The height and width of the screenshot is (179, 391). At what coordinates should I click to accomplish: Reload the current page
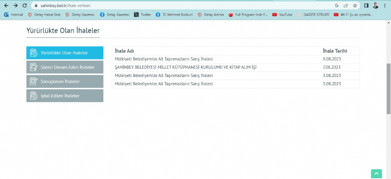(x=24, y=5)
